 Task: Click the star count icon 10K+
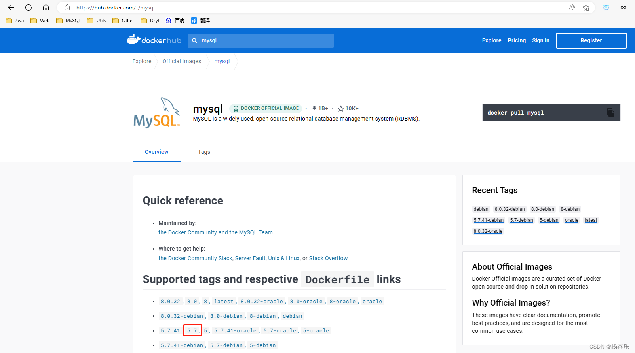[x=340, y=108]
